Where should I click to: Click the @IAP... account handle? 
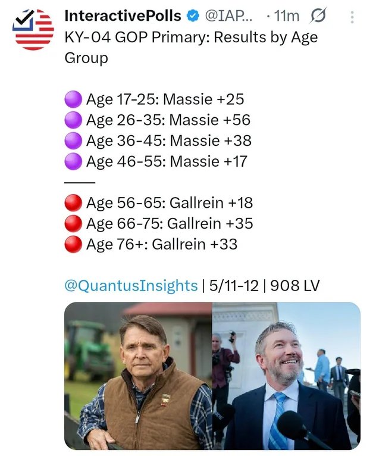pyautogui.click(x=229, y=15)
